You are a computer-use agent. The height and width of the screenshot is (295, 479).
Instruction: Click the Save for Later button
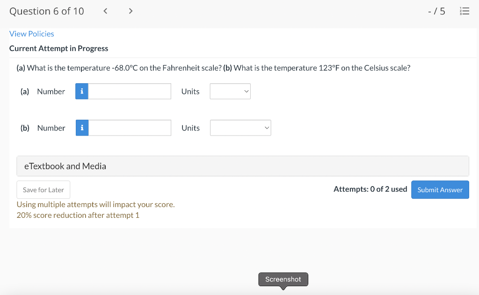(43, 190)
